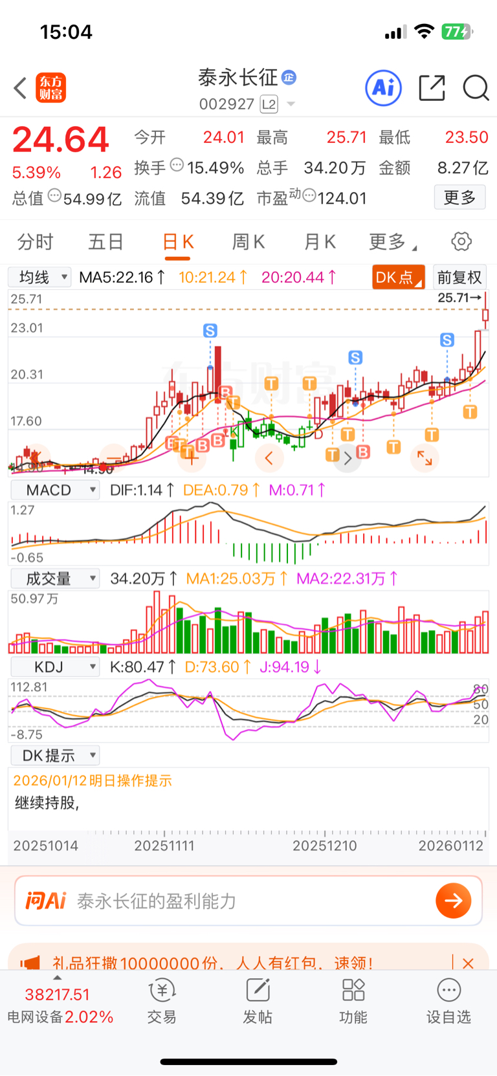Switch to 分时 tab
Viewport: 497px width, 1076px height.
click(35, 242)
